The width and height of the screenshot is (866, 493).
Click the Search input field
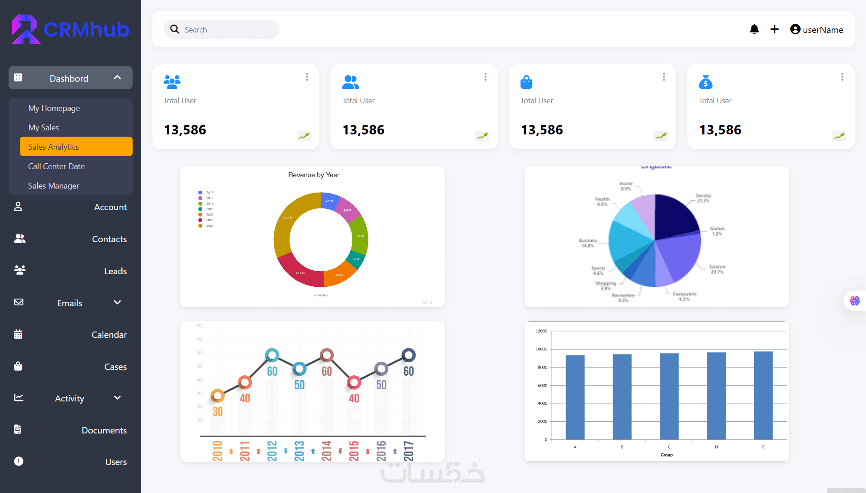click(228, 30)
